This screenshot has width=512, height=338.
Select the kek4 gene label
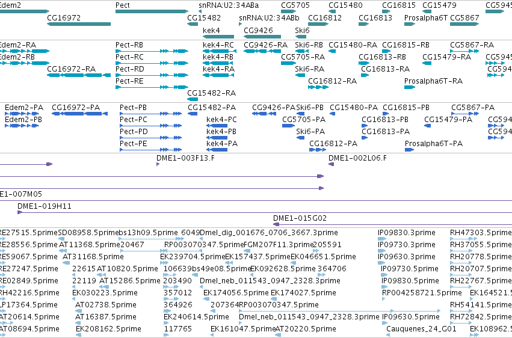tap(211, 30)
